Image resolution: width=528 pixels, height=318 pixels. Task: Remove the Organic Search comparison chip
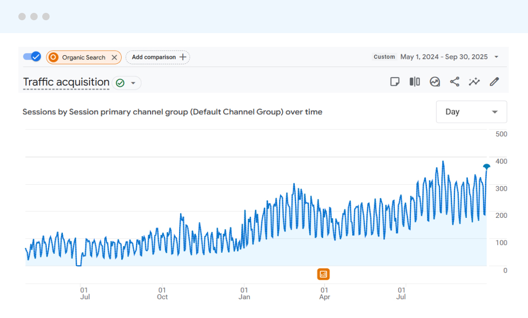point(115,57)
